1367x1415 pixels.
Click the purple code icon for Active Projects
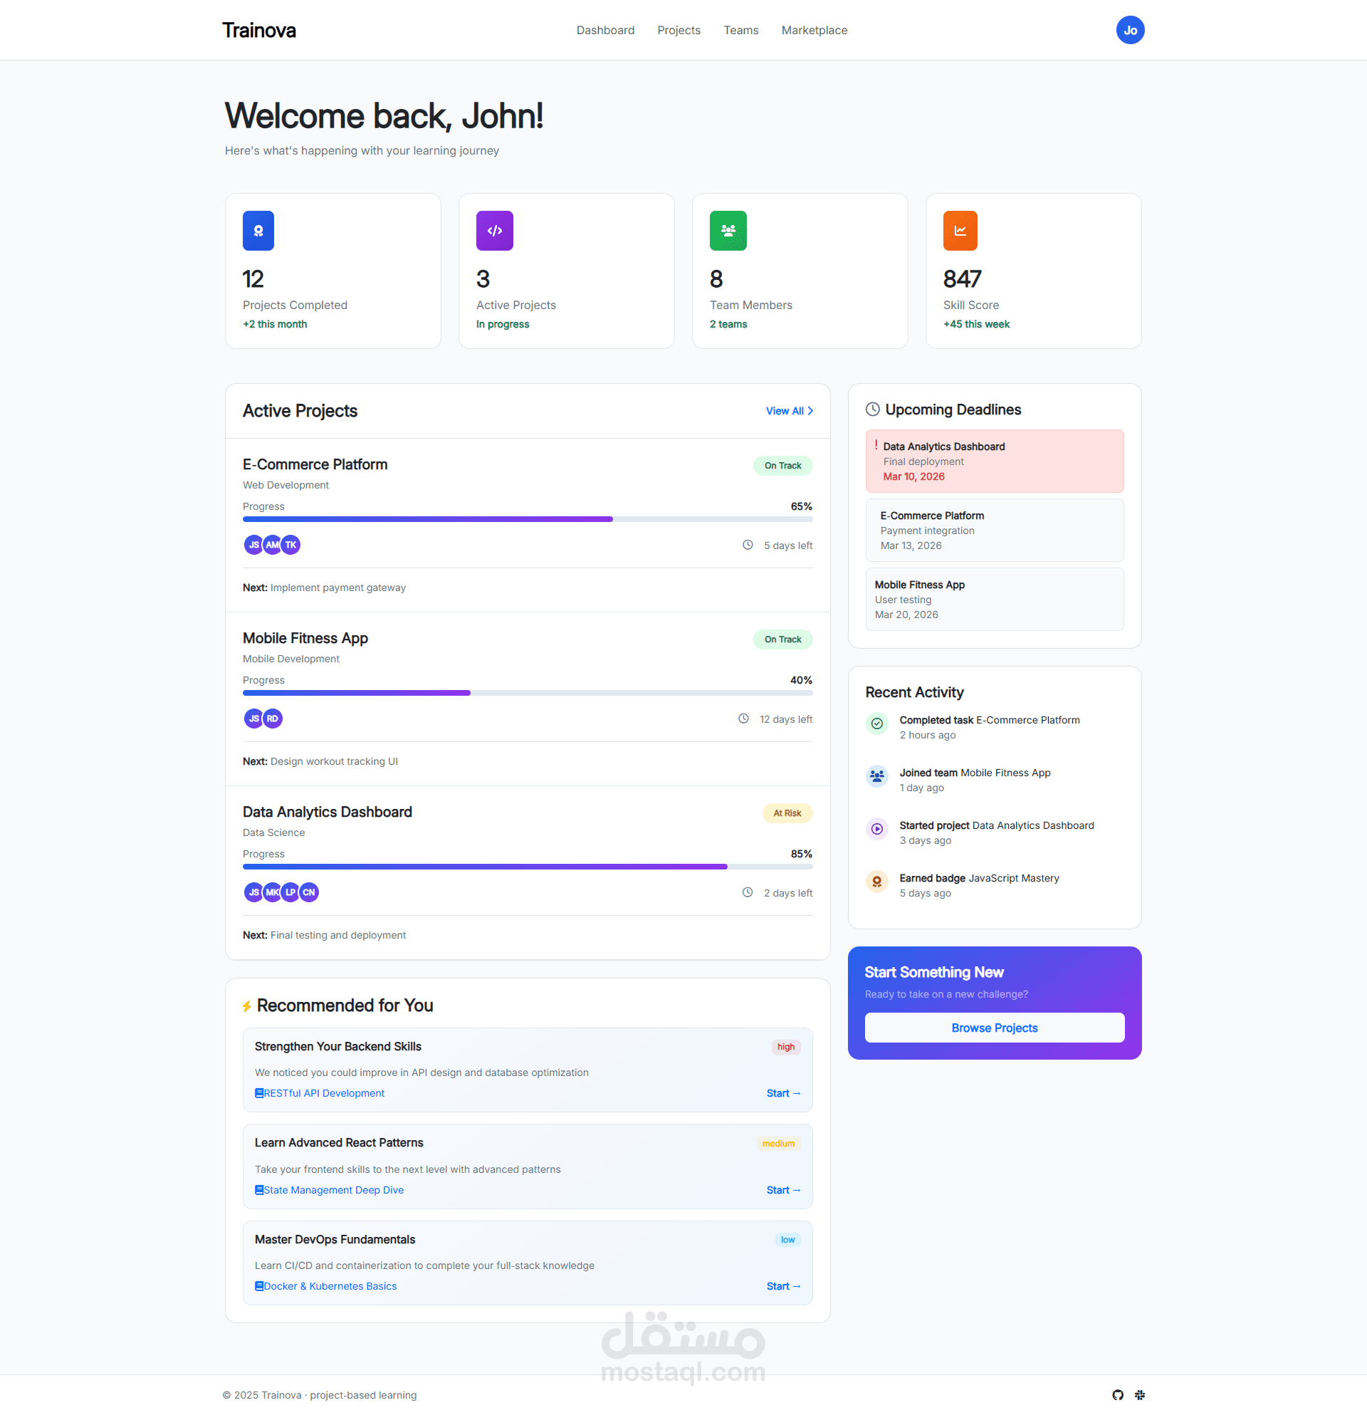pyautogui.click(x=494, y=230)
